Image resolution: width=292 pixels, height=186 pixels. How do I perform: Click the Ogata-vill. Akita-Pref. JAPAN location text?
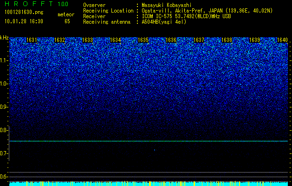click(207, 11)
